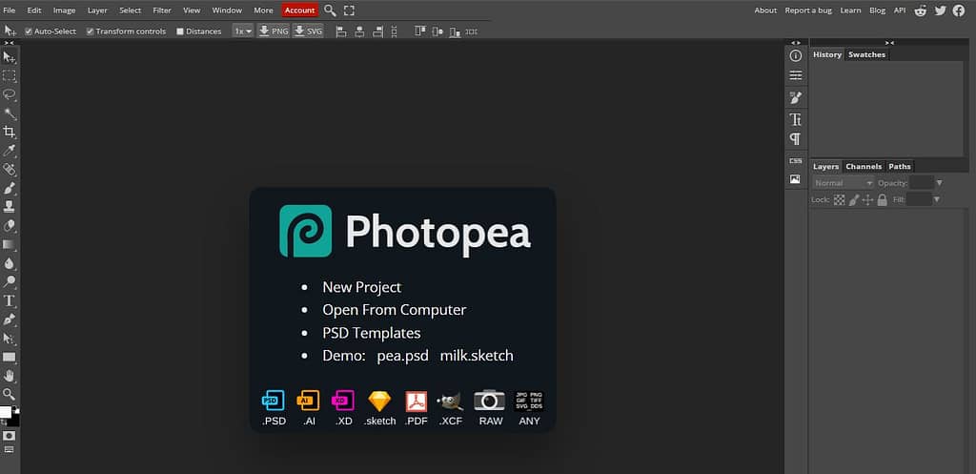Switch to the Channels tab

point(864,166)
